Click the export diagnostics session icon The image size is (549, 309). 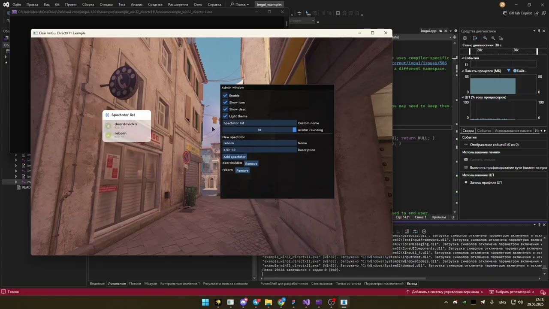(x=475, y=38)
